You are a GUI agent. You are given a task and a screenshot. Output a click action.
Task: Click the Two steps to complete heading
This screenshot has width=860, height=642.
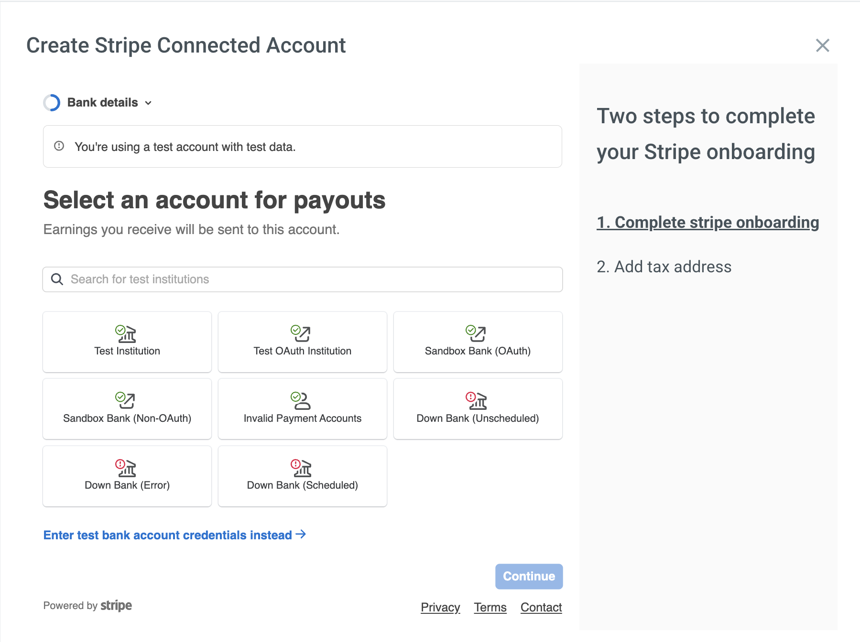coord(706,134)
